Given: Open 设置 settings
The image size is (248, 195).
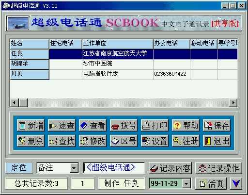Looking at the screenshot, I should 155,141.
